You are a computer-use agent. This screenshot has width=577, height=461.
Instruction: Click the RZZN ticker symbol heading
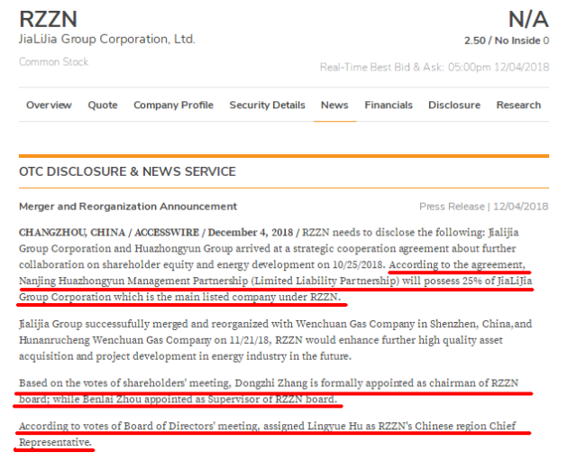[x=48, y=19]
